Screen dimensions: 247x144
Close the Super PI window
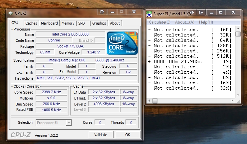(233, 12)
